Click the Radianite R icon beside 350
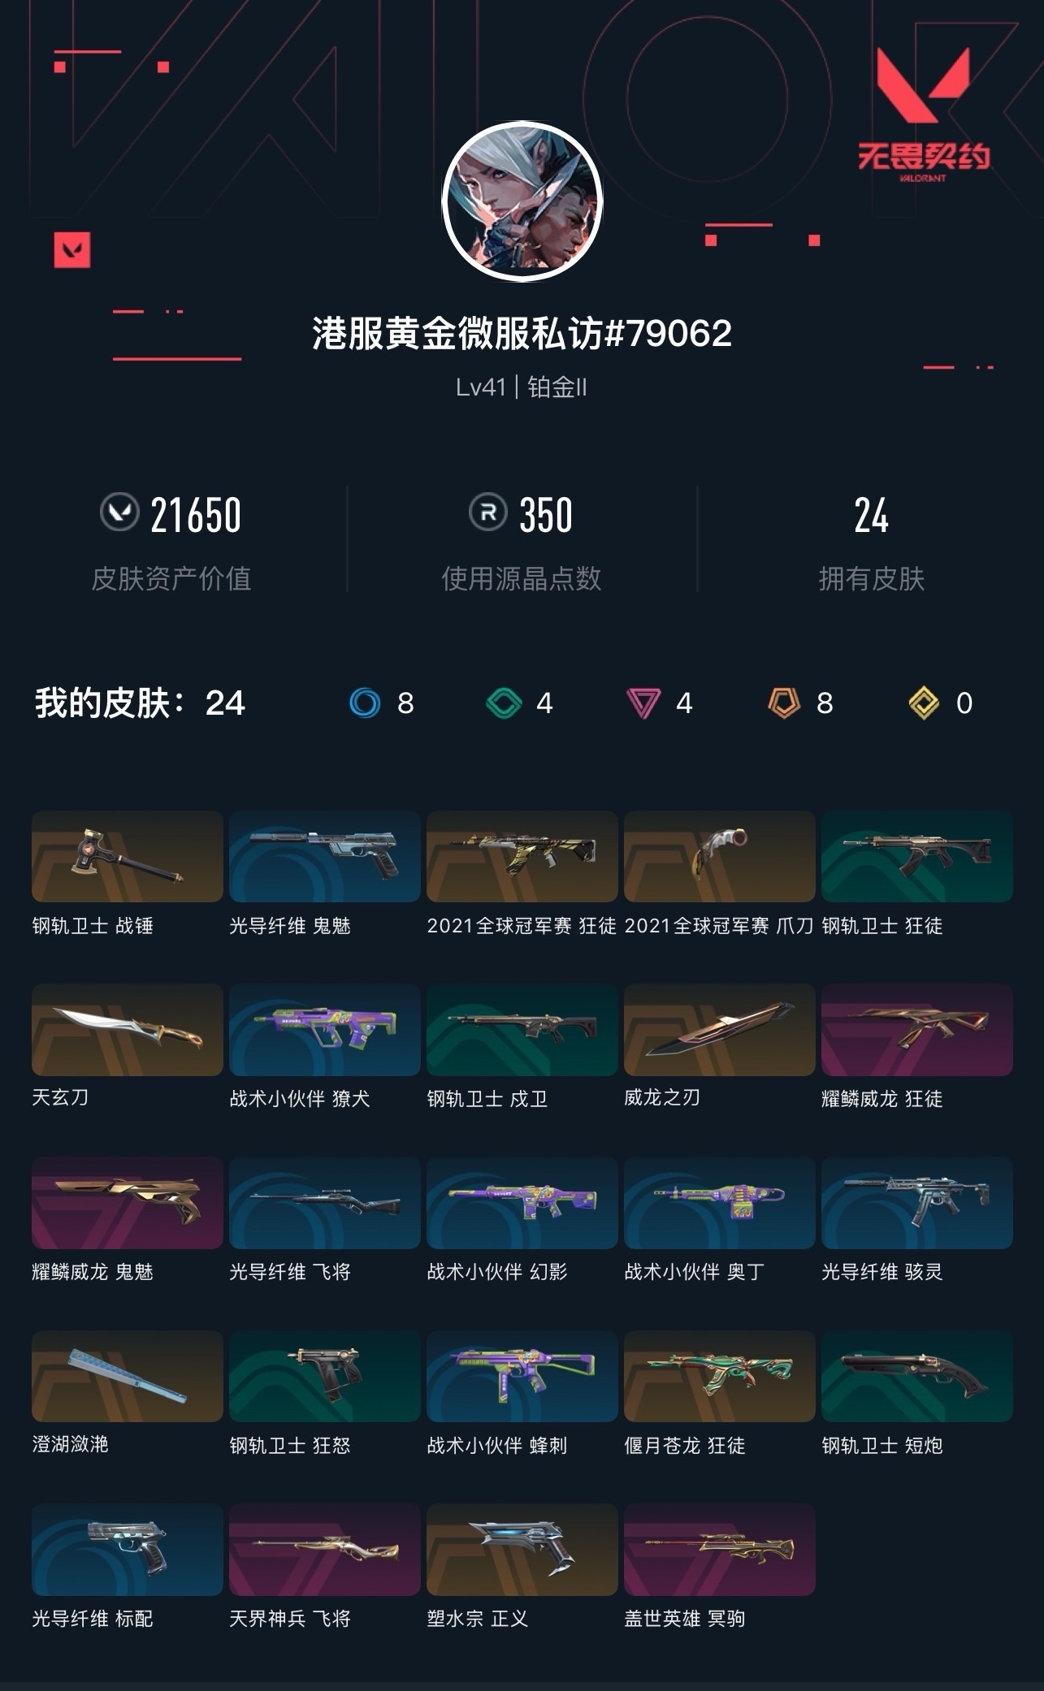This screenshot has width=1044, height=1691. (488, 513)
